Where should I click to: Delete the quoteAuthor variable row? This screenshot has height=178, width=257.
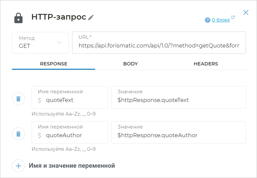tap(19, 134)
